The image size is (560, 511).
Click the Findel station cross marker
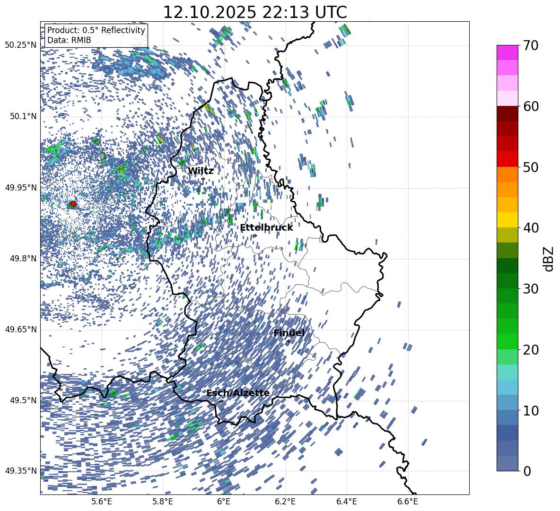click(289, 341)
